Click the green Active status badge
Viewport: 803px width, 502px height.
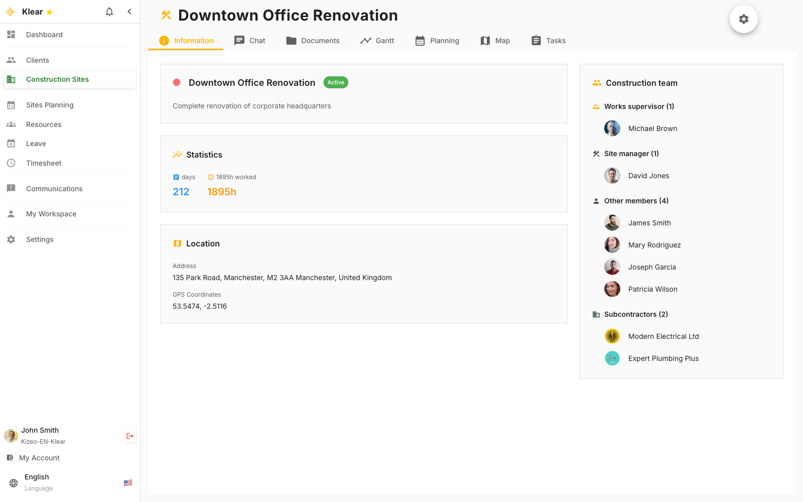tap(336, 82)
